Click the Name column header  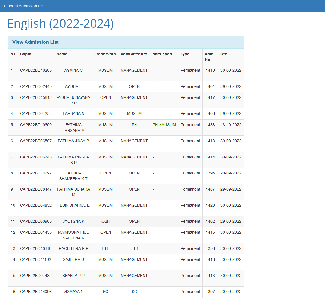[x=62, y=54]
